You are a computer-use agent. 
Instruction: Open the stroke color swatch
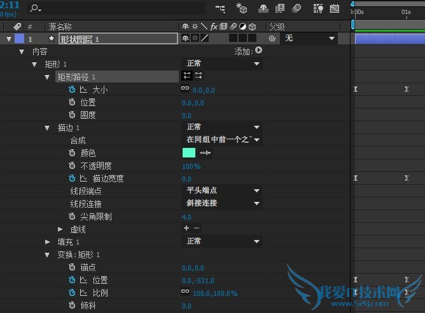click(189, 152)
